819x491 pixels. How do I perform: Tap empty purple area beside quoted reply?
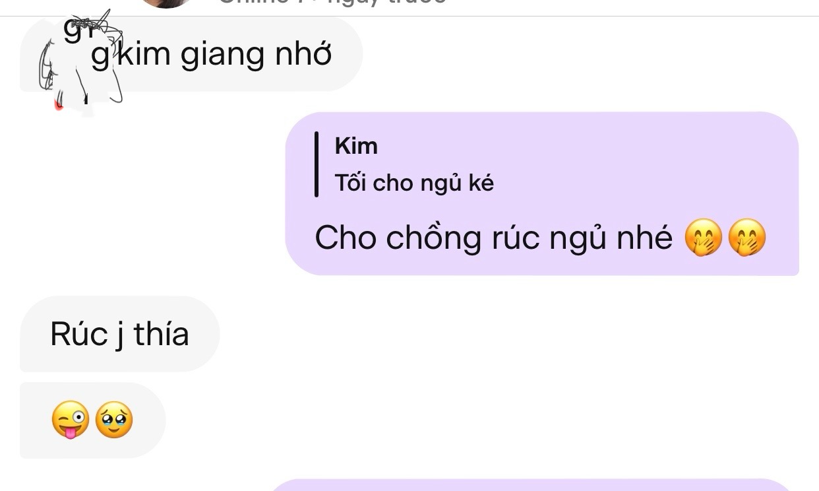(646, 165)
